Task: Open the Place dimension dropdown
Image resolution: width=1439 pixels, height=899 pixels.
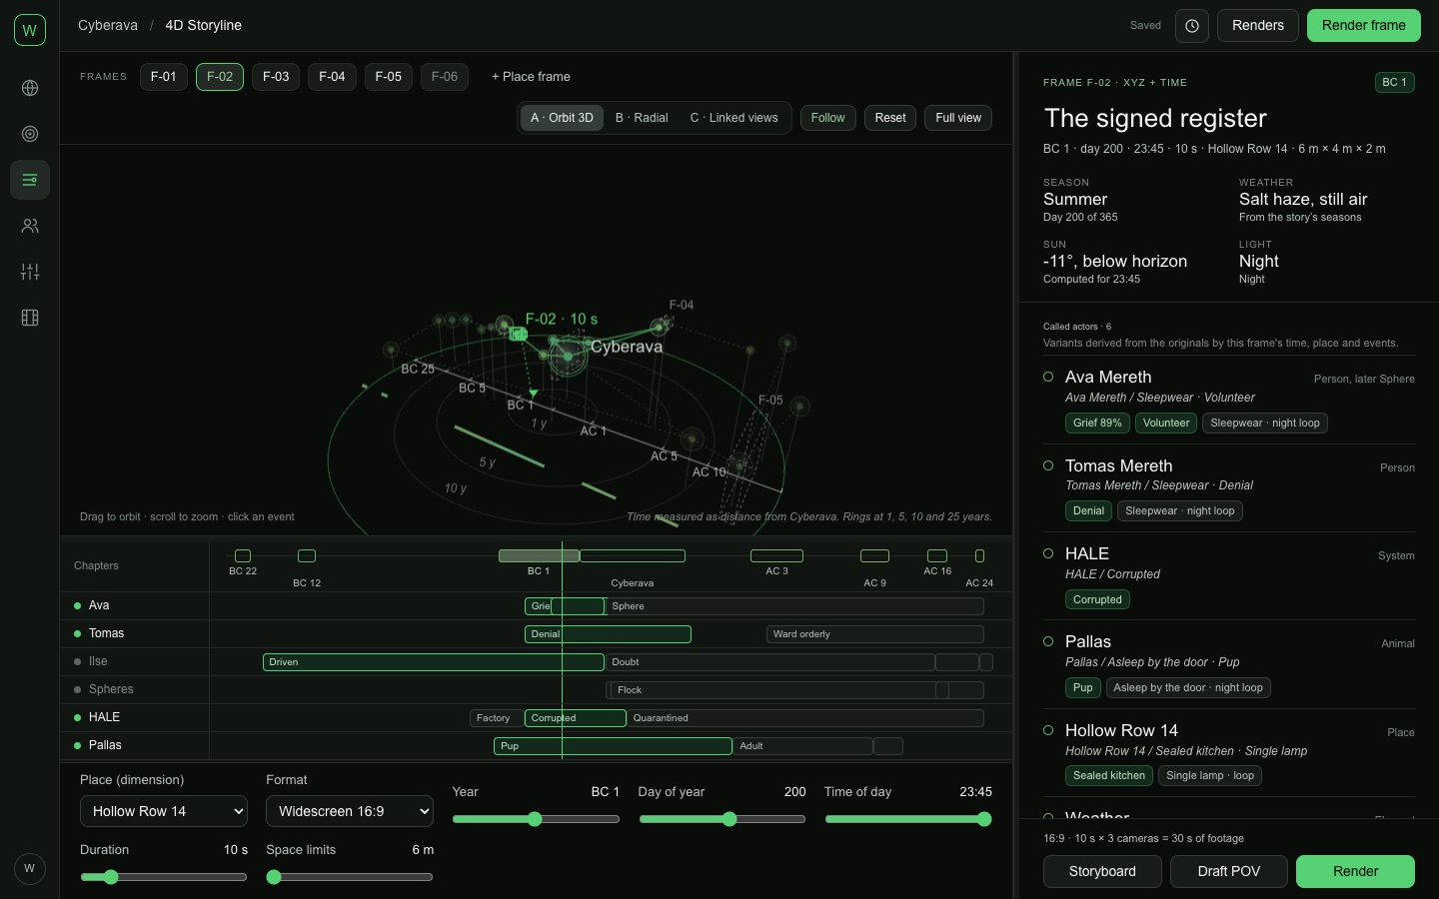Action: click(164, 811)
